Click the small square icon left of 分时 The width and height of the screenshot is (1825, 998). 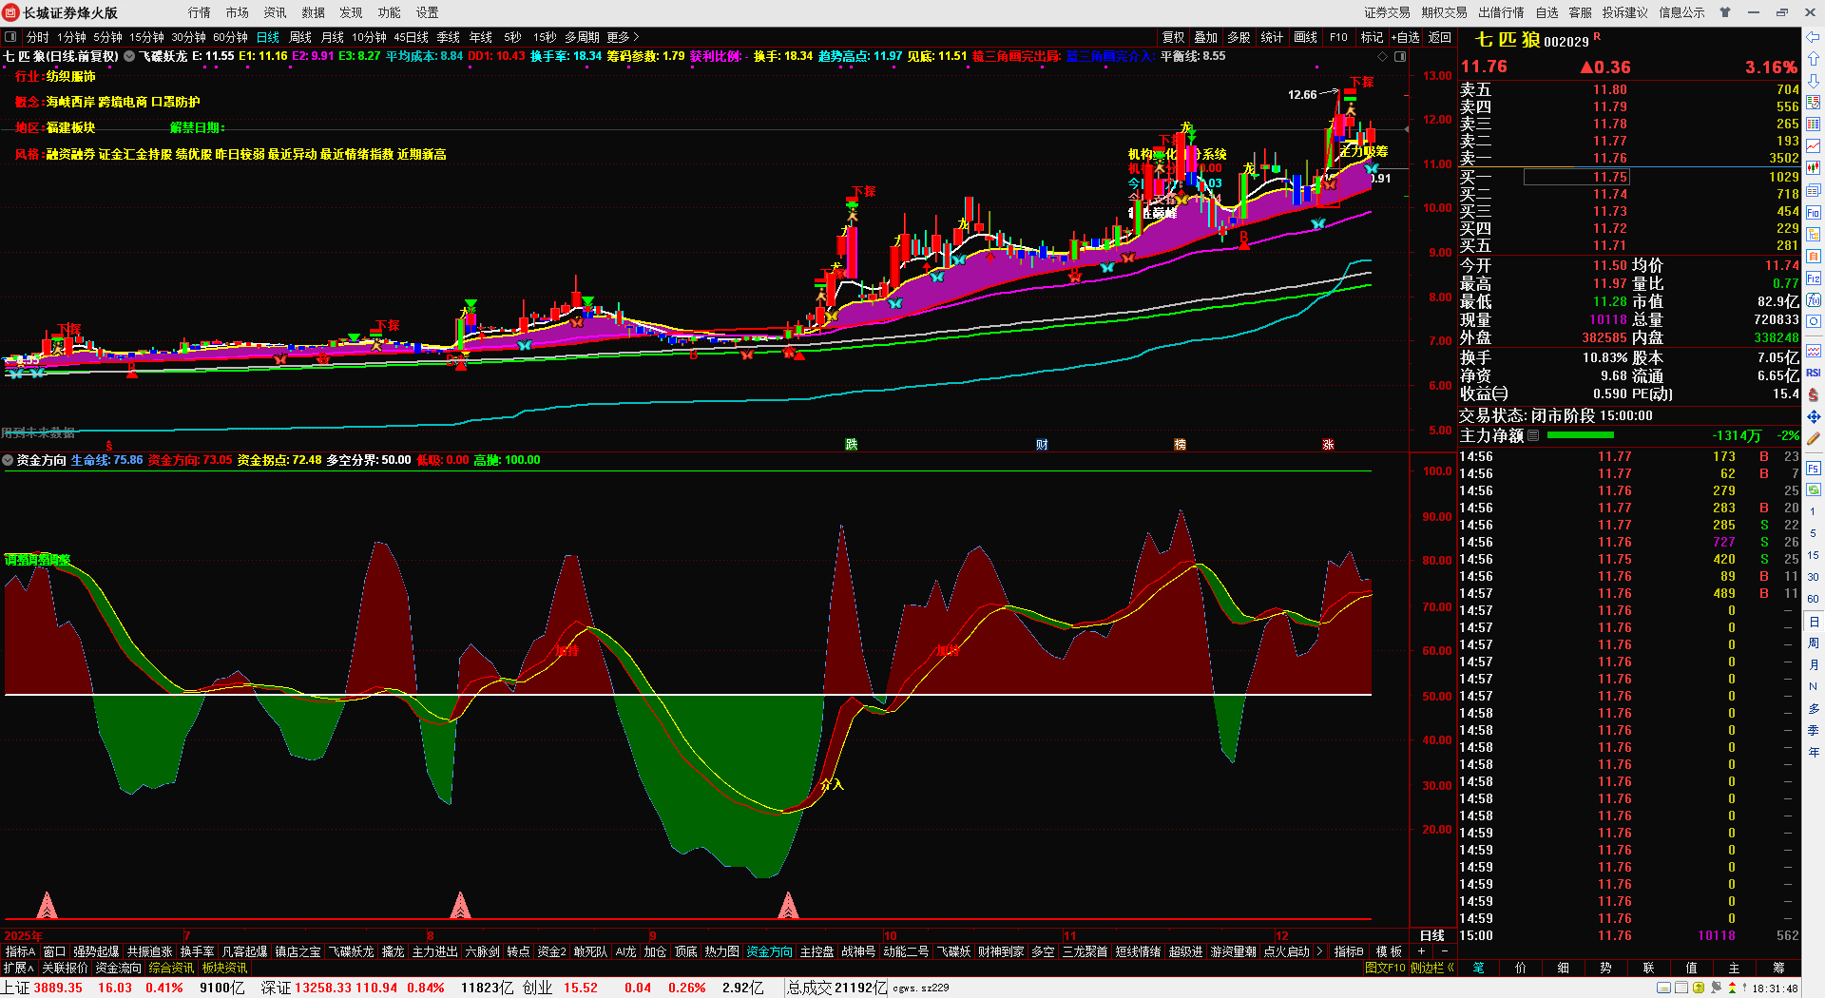click(x=11, y=37)
